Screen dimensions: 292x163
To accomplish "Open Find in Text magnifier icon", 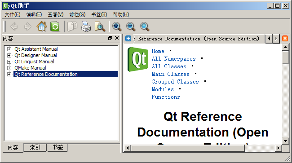I will tap(100, 26).
